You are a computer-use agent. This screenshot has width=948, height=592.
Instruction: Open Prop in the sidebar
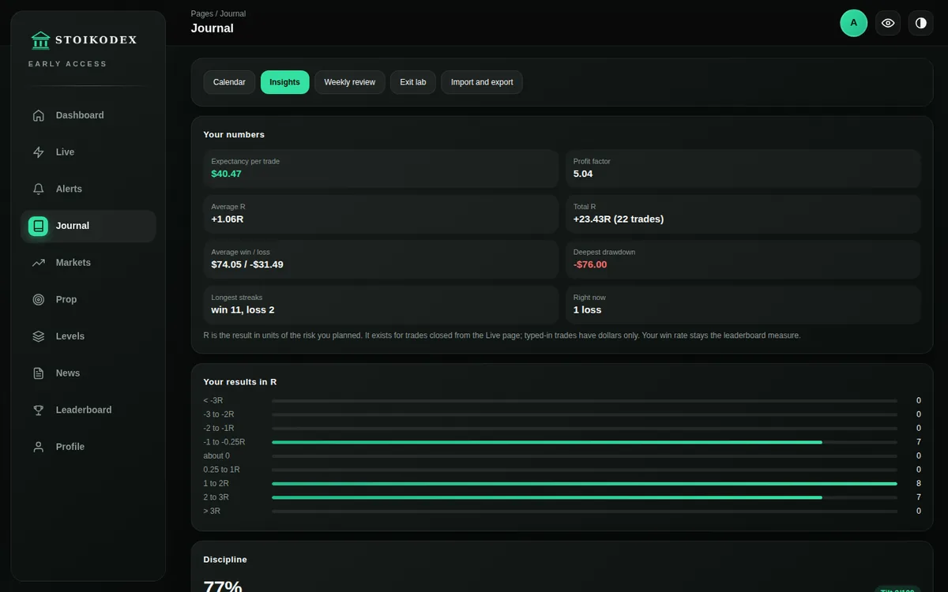pyautogui.click(x=66, y=299)
